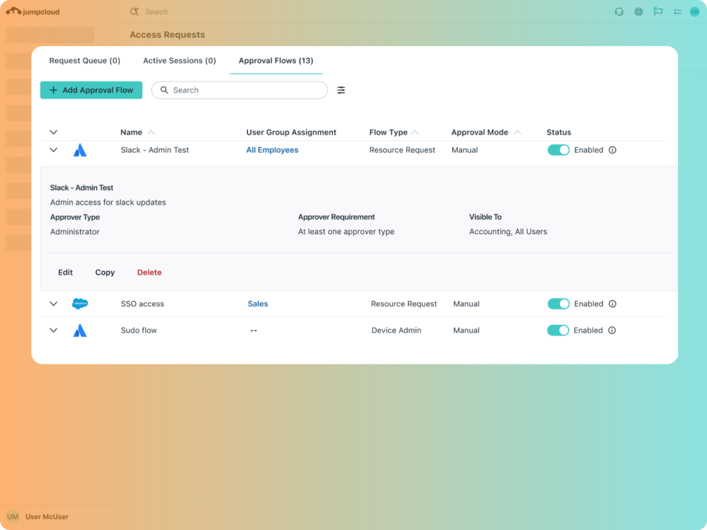The height and width of the screenshot is (530, 707).
Task: Click the Add Approval Flow button
Action: click(x=91, y=90)
